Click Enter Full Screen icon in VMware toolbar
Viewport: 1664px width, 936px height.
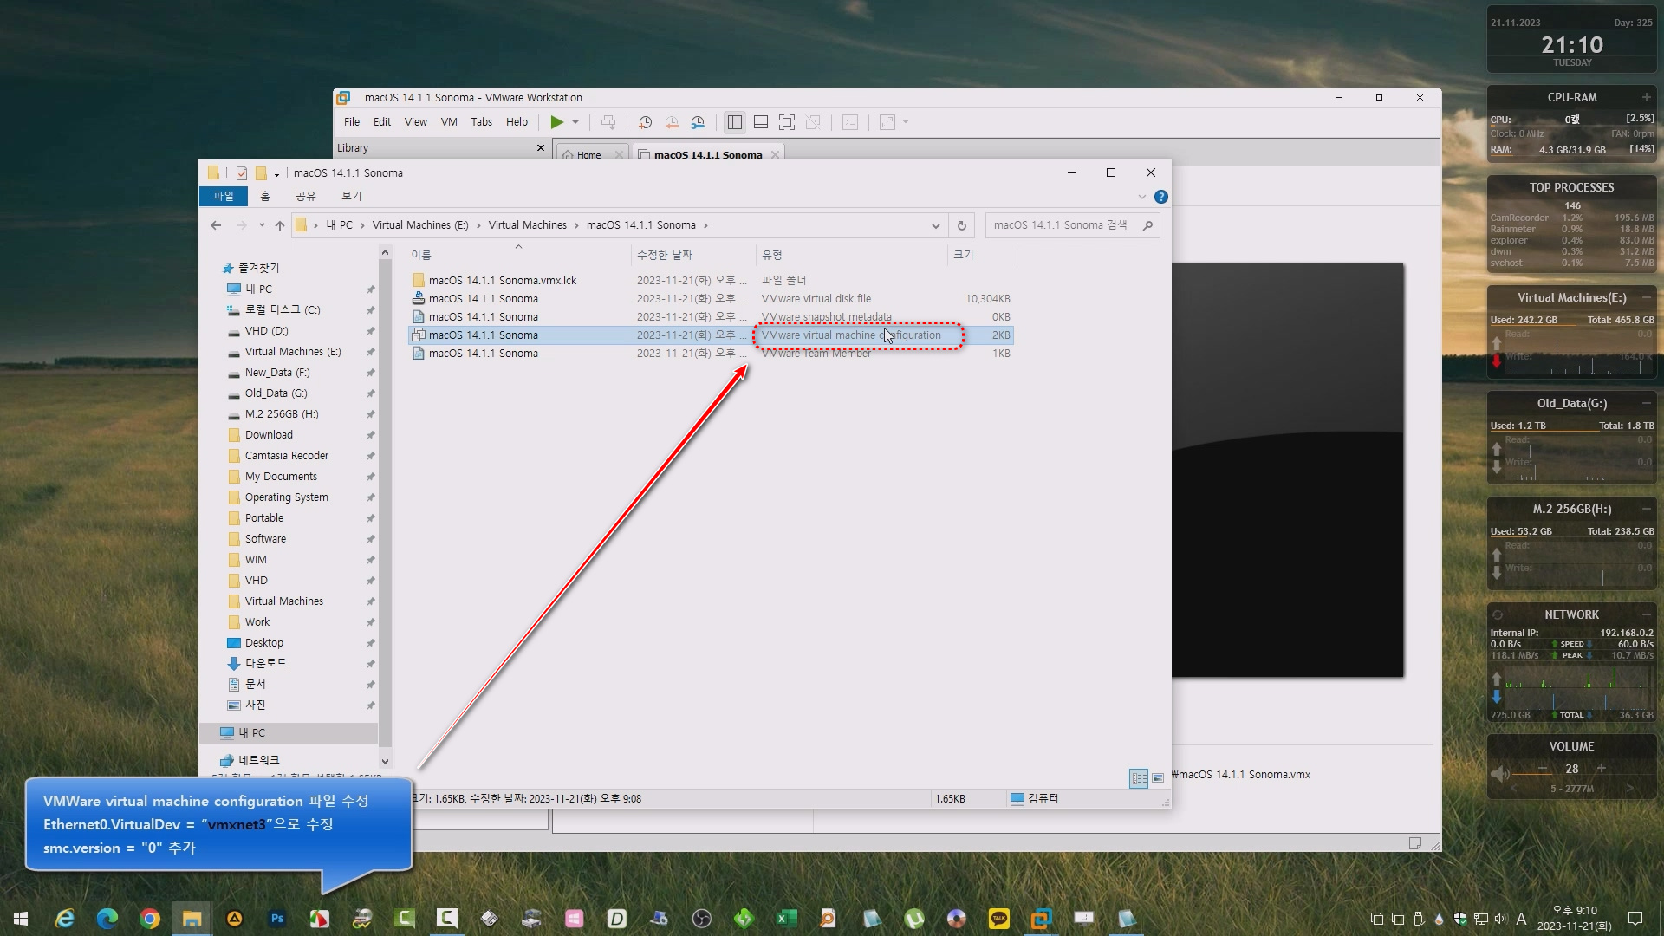point(786,122)
